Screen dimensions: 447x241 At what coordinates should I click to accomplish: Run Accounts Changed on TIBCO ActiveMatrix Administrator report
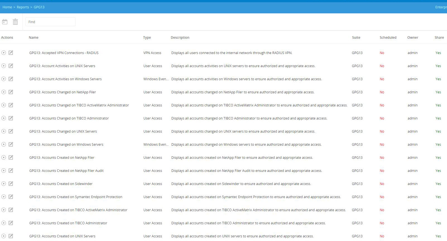tap(4, 105)
